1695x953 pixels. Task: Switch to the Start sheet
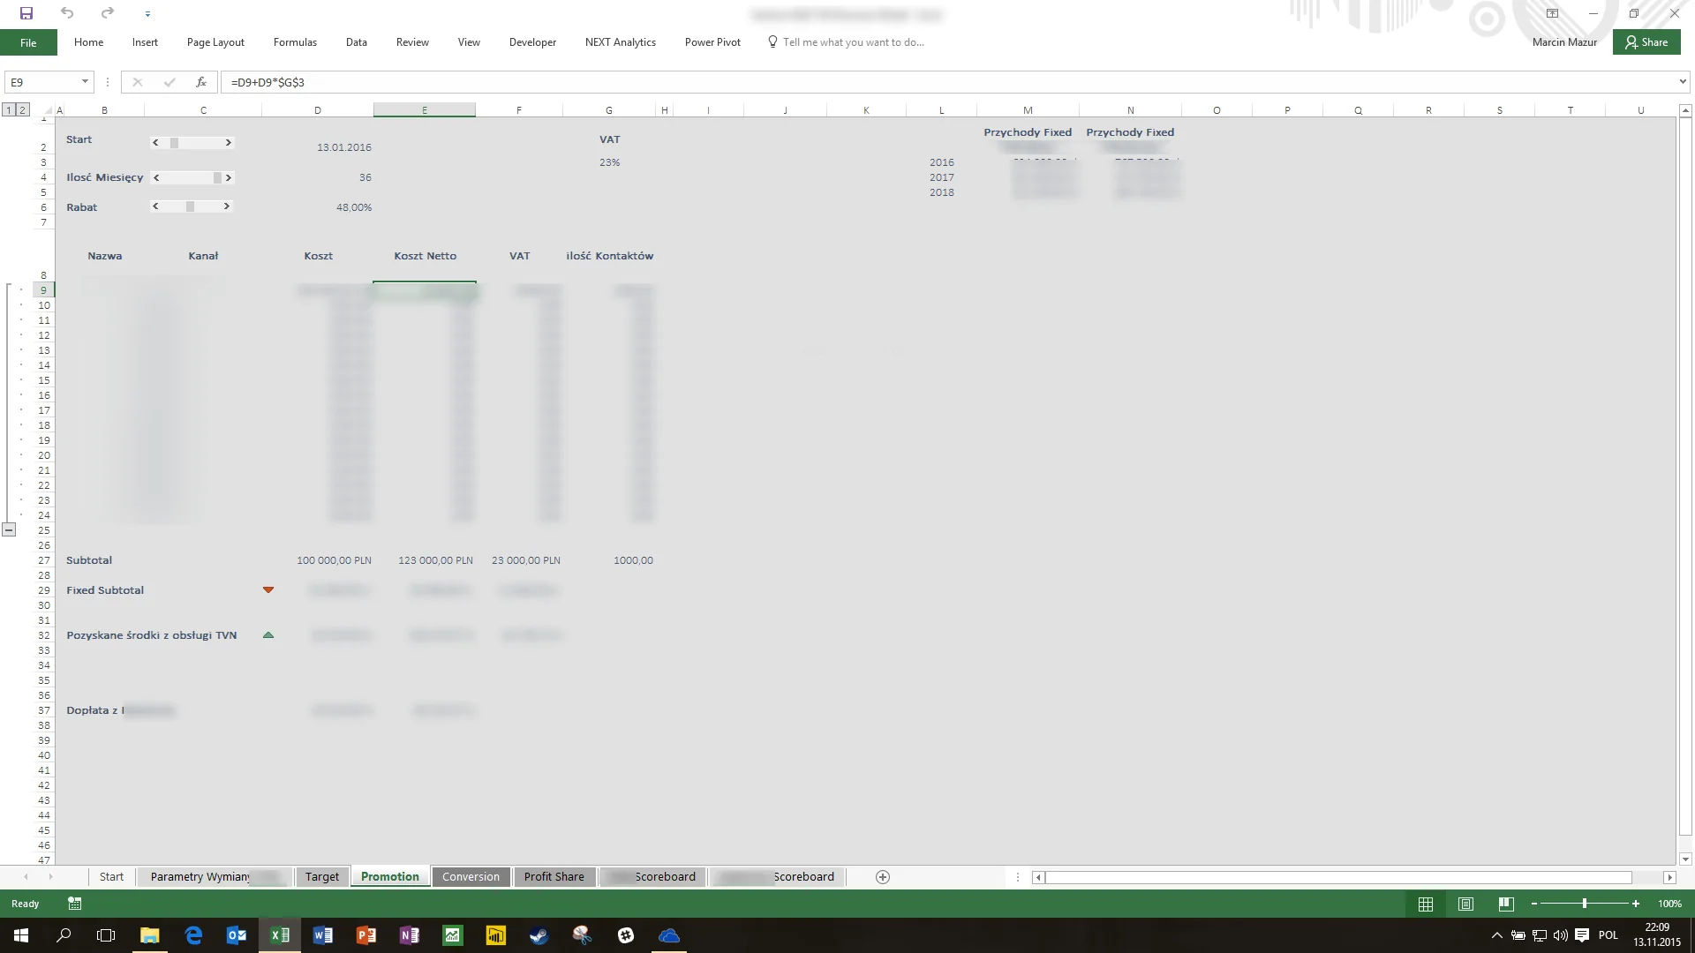click(111, 876)
